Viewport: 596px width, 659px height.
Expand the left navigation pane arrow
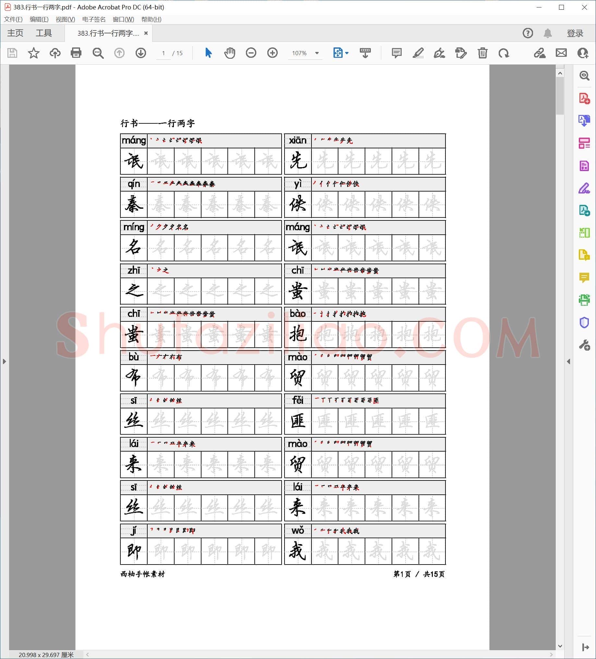click(4, 362)
